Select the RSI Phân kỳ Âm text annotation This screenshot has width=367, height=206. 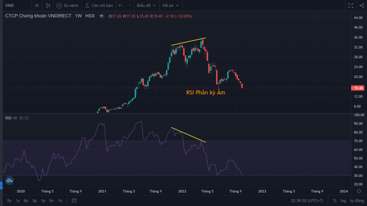[x=205, y=93]
